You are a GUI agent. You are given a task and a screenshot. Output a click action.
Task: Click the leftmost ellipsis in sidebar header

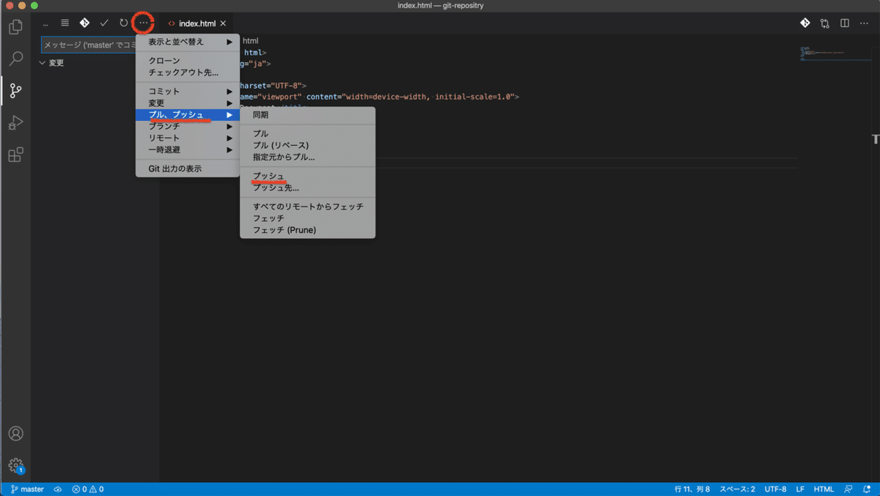(x=45, y=23)
